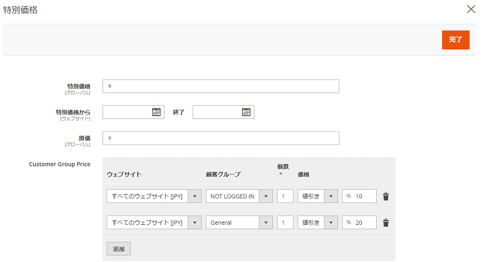Open website dropdown in first price row
Image resolution: width=482 pixels, height=262 pixels.
154,196
